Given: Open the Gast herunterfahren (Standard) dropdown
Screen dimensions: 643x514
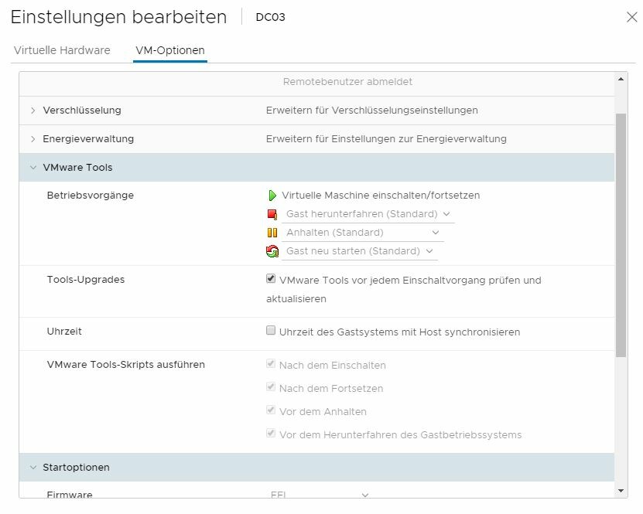Looking at the screenshot, I should point(368,214).
